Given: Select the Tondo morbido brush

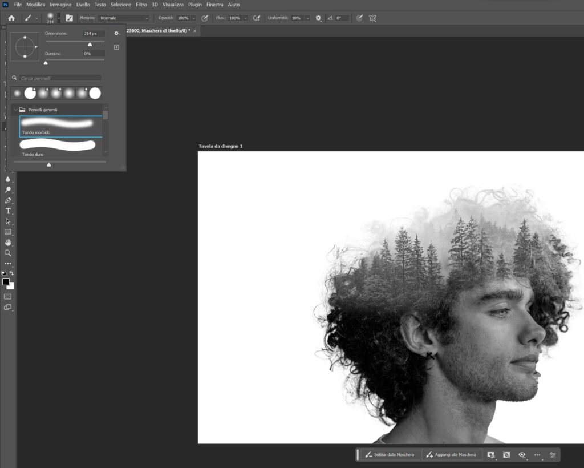Looking at the screenshot, I should click(60, 126).
